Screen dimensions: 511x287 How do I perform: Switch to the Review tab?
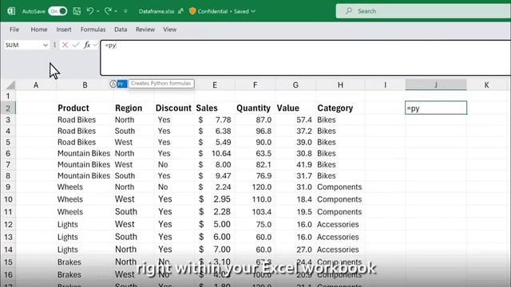point(145,29)
